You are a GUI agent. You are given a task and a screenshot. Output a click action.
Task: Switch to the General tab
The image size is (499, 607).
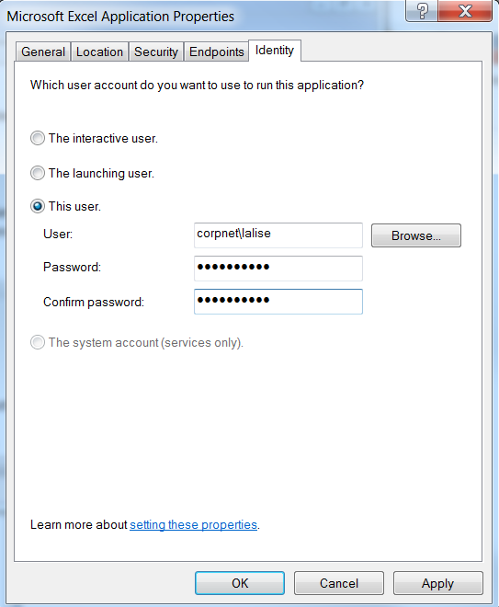pyautogui.click(x=43, y=52)
